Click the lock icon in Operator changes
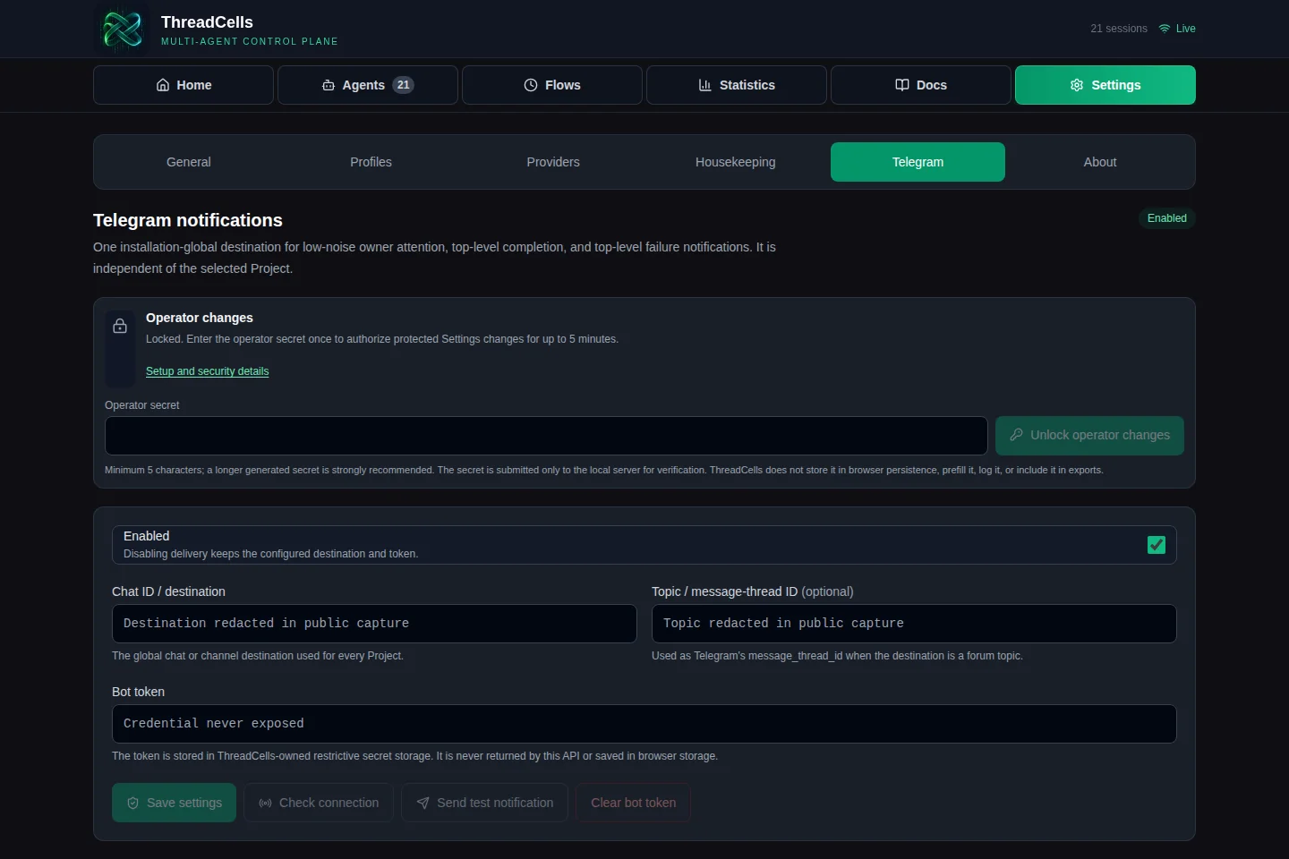This screenshot has width=1289, height=859. coord(120,327)
